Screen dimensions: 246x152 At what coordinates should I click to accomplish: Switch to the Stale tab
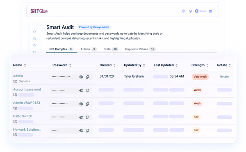pyautogui.click(x=111, y=49)
